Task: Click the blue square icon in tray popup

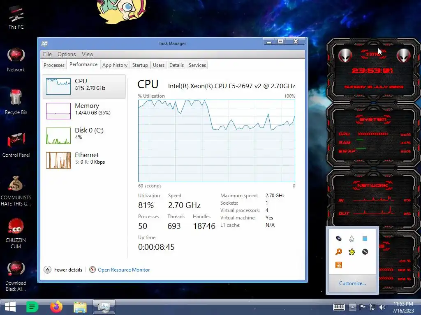Action: 365,238
